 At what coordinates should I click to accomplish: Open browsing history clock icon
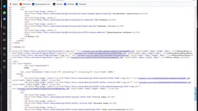pos(4,67)
